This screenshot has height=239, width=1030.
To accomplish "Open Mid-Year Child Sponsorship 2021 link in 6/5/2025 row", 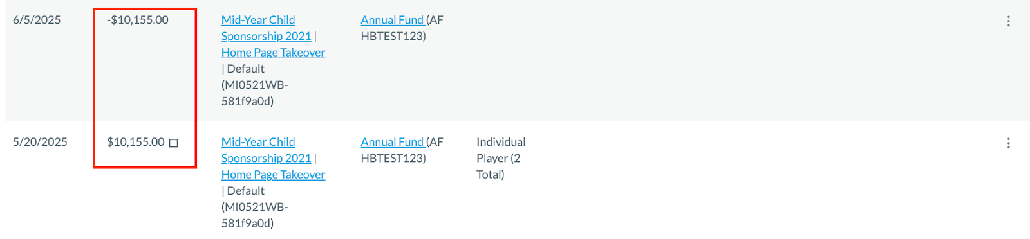I will 266,28.
